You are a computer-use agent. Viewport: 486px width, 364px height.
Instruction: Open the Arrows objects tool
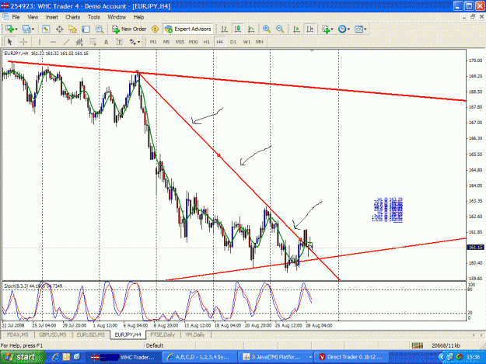tap(133, 42)
